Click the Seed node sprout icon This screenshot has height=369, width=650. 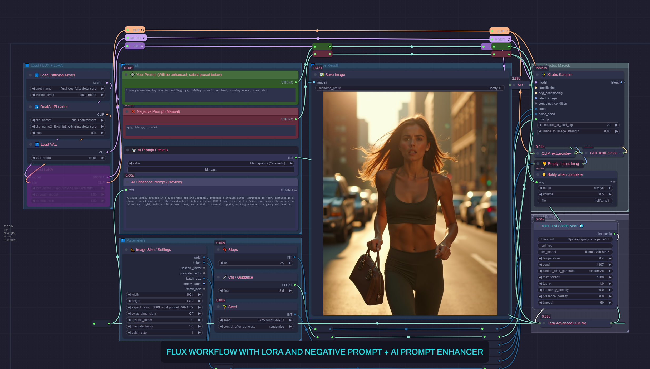pyautogui.click(x=225, y=307)
